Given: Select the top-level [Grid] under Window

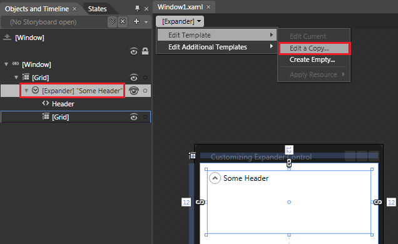Looking at the screenshot, I should click(x=40, y=78).
